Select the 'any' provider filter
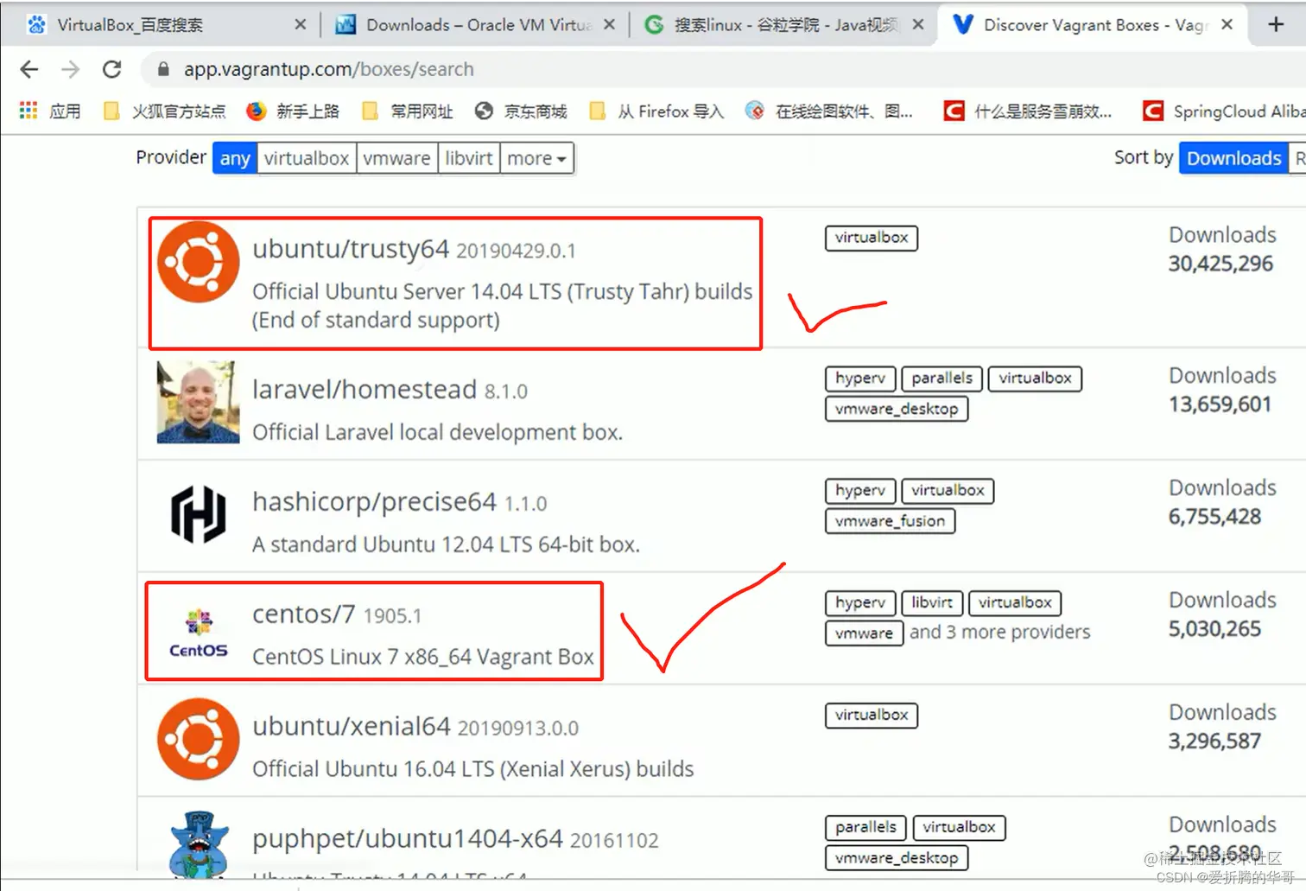 tap(235, 158)
